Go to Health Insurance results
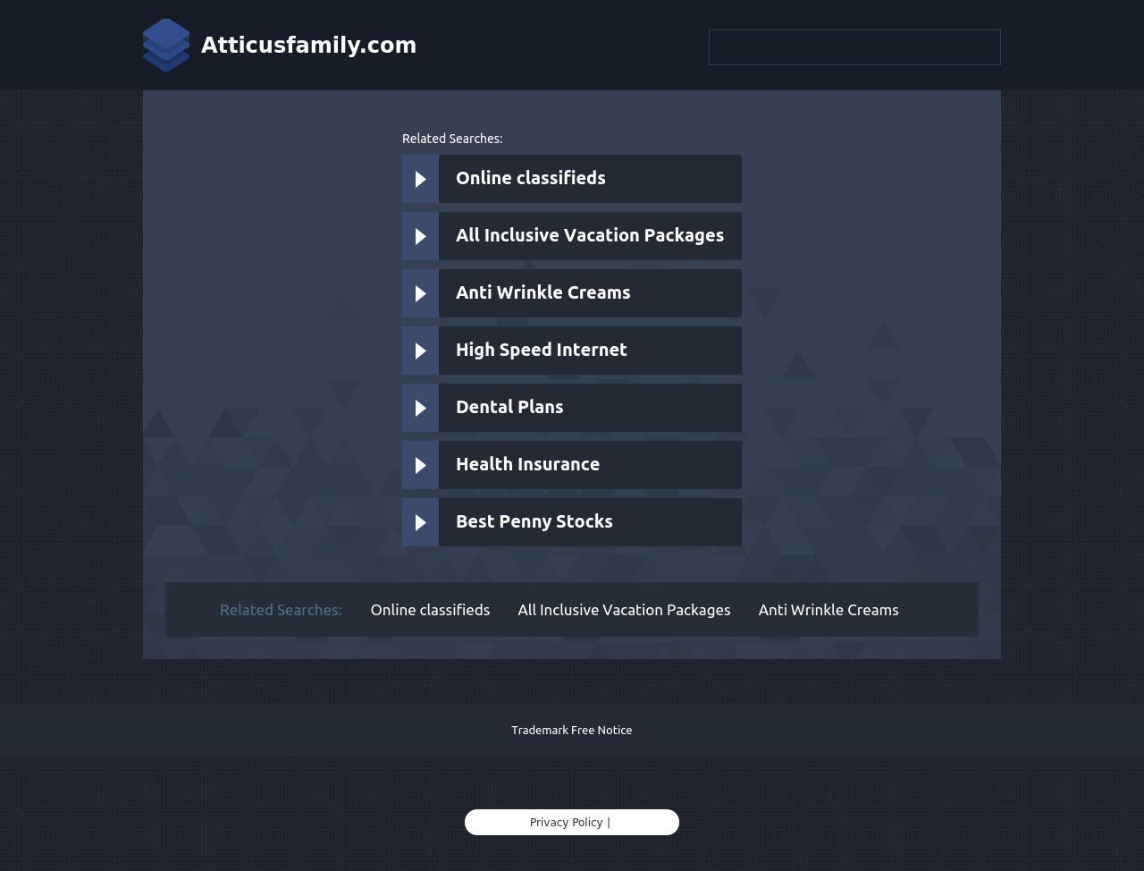The height and width of the screenshot is (871, 1144). (527, 464)
